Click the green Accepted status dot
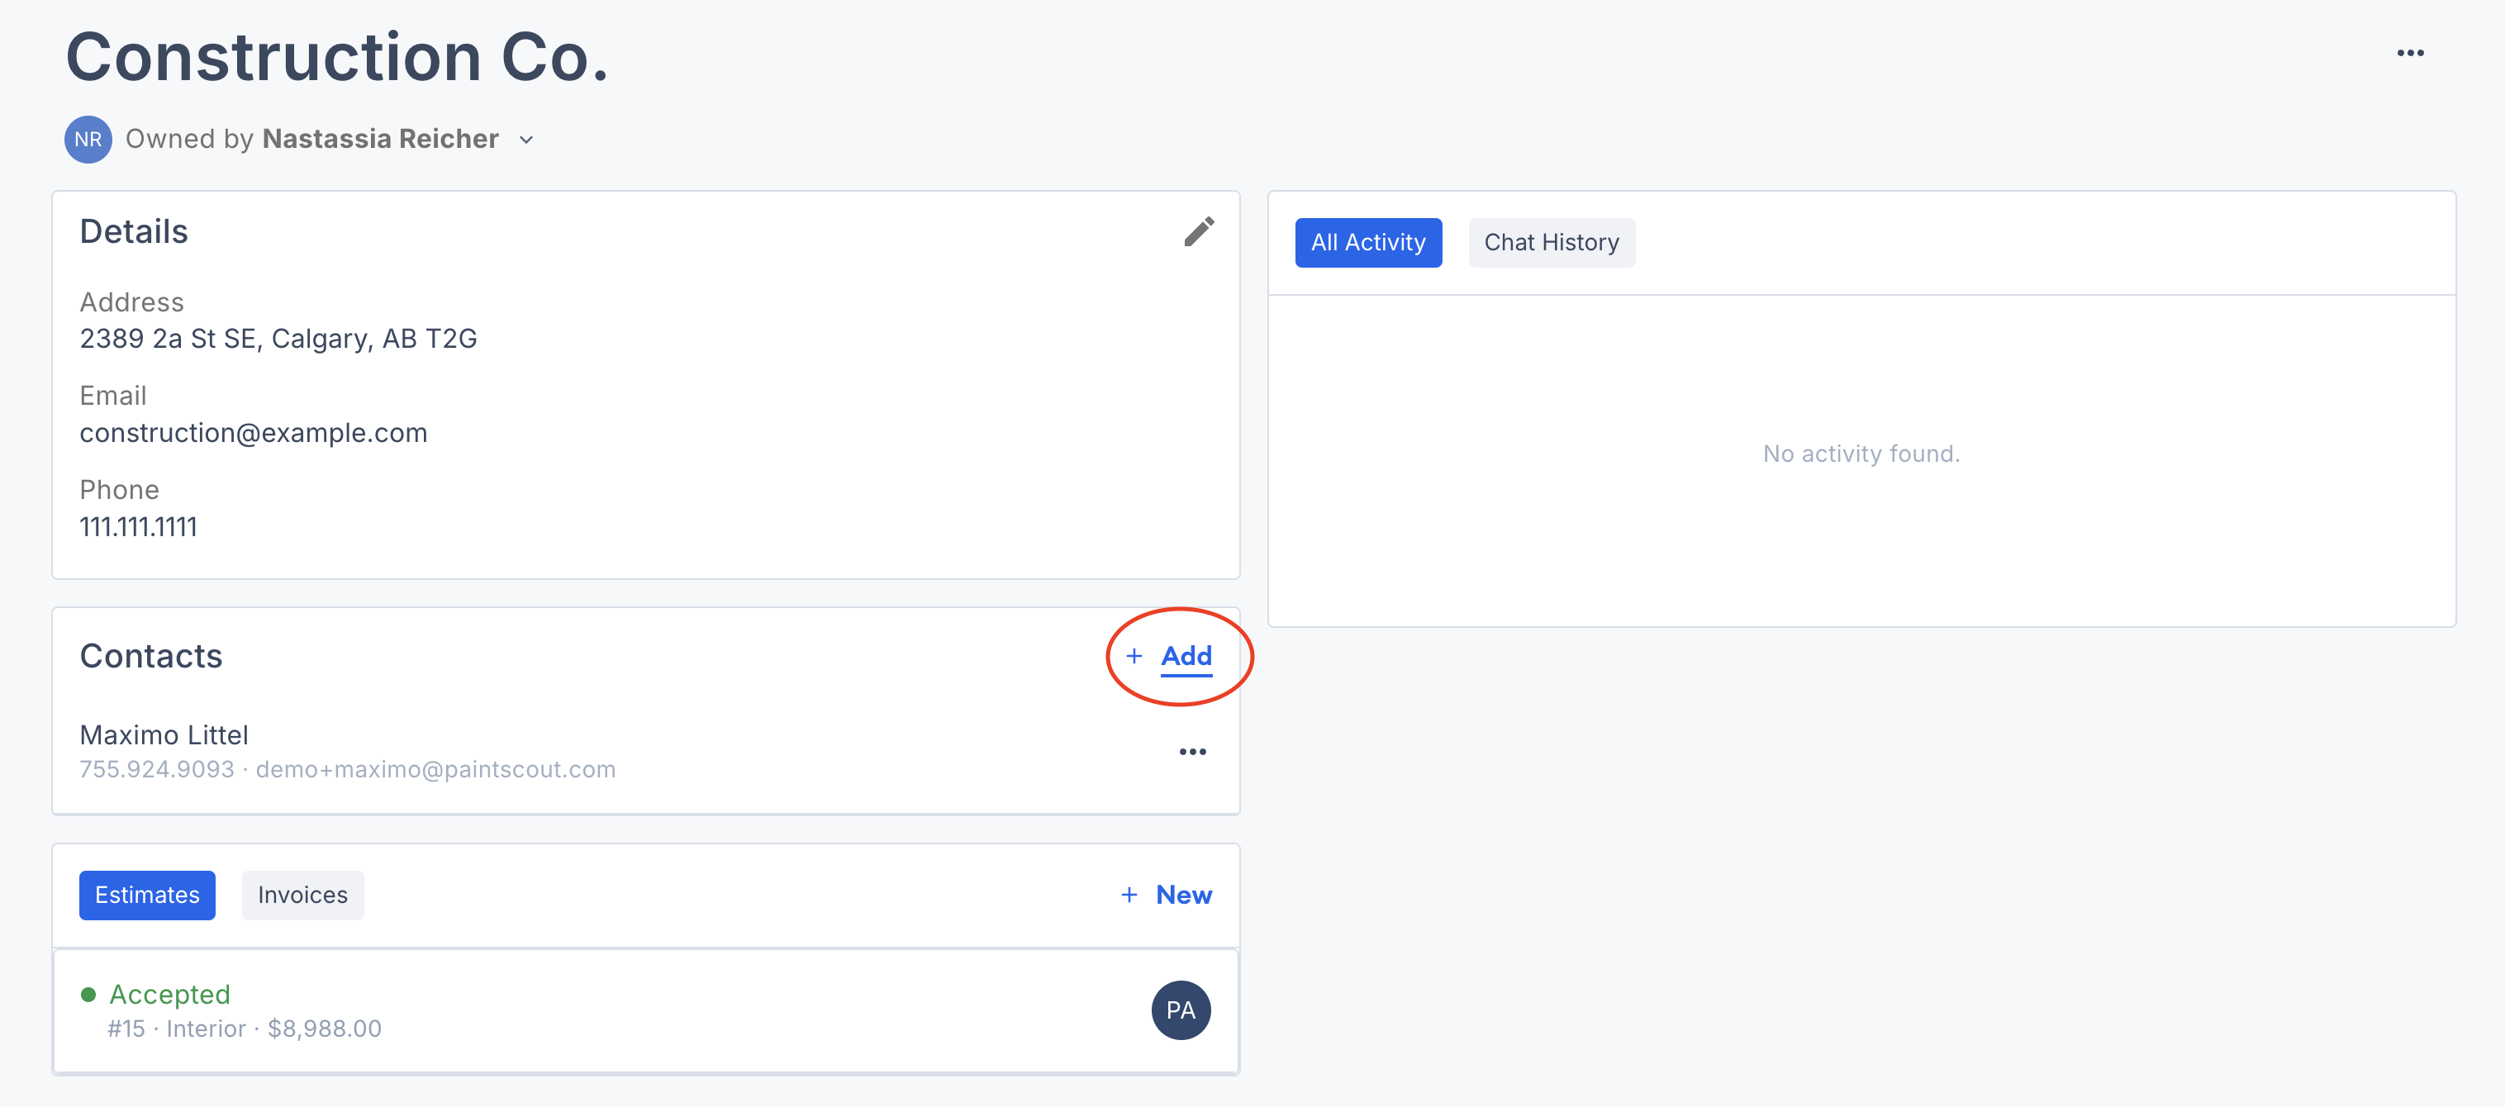 coord(88,994)
